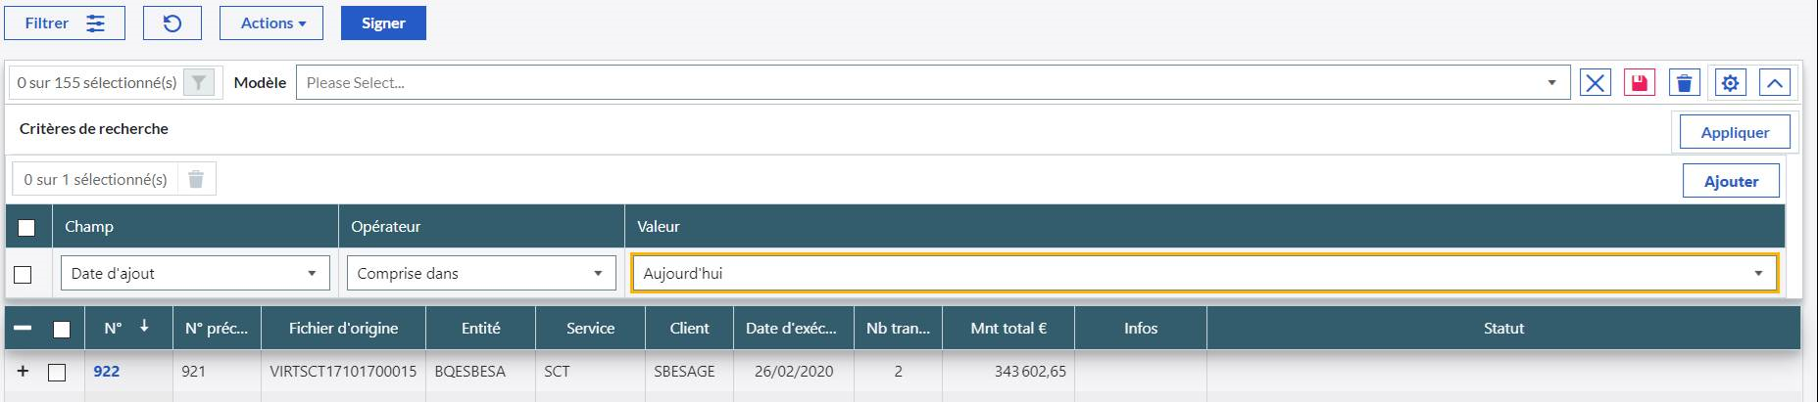Check the Date d'ajout criteria row checkbox
1818x402 pixels.
coord(24,274)
